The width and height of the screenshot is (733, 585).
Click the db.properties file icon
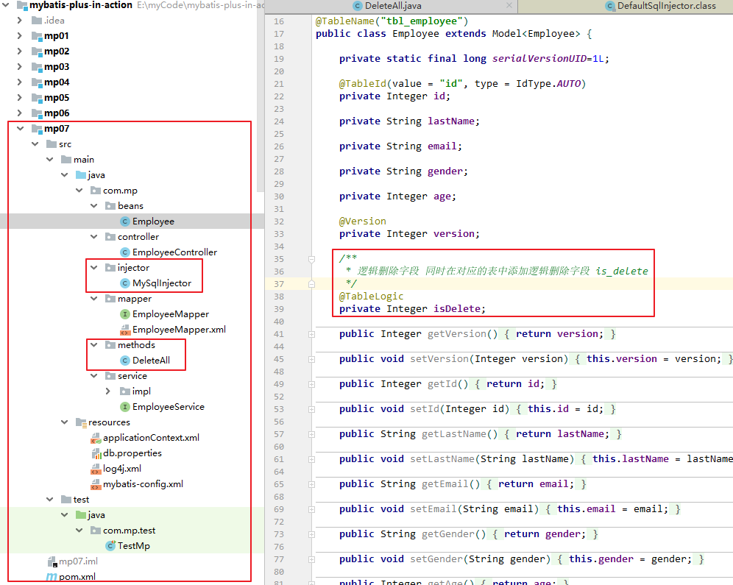(96, 453)
